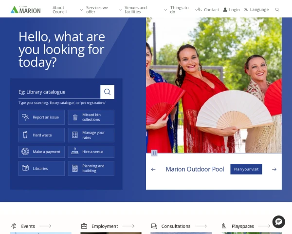Image resolution: width=292 pixels, height=234 pixels.
Task: Open the Things to do menu
Action: 179,10
